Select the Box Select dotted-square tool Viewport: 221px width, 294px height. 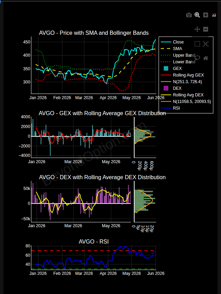(197, 44)
